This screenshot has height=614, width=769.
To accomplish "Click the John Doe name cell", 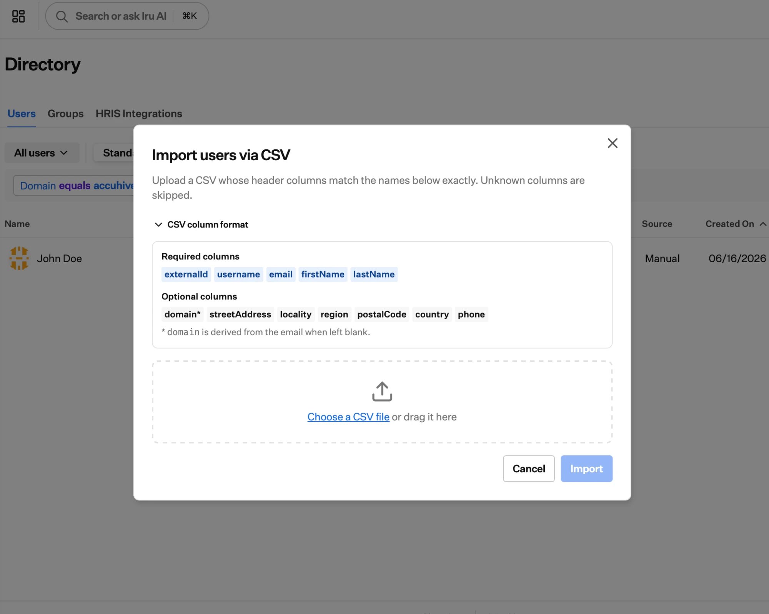I will 59,258.
